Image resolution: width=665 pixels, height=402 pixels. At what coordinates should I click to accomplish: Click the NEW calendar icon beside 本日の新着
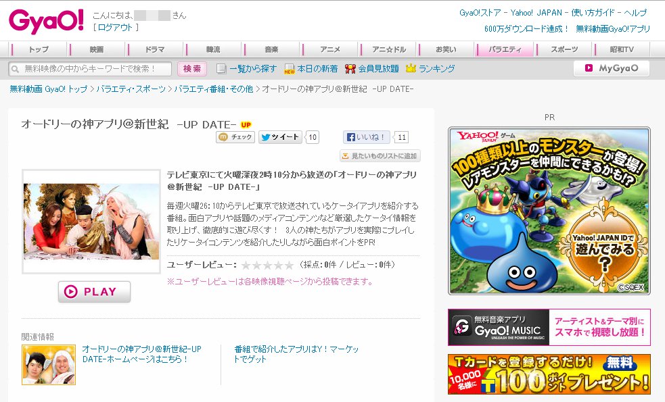(x=290, y=69)
